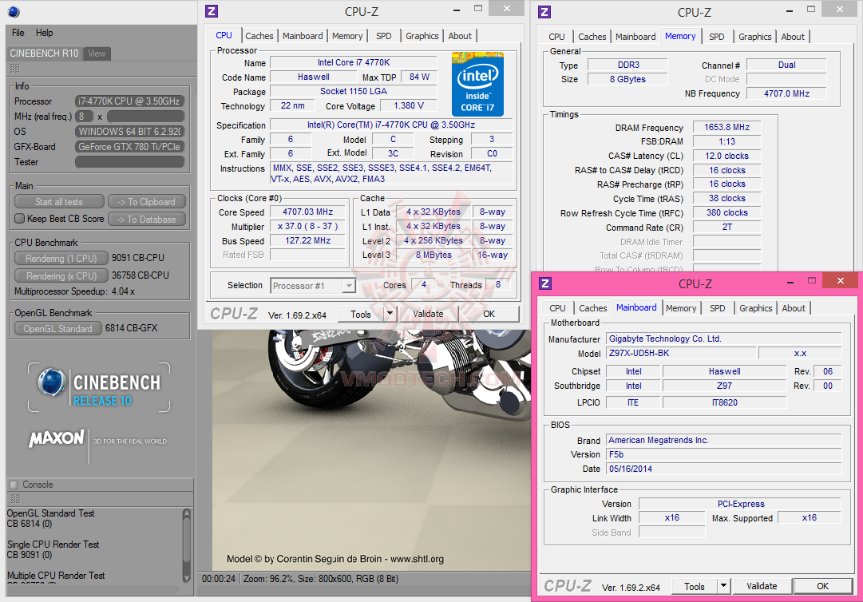Click the Cinebench globe icon in title bar
Viewport: 863px width, 602px height.
(14, 11)
